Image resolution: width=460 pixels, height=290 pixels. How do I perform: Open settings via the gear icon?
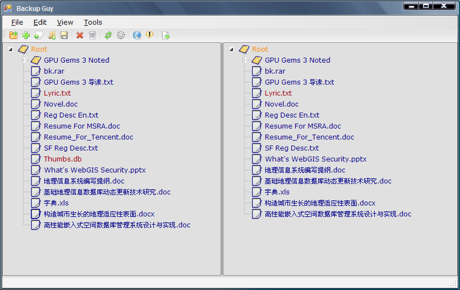pos(121,36)
